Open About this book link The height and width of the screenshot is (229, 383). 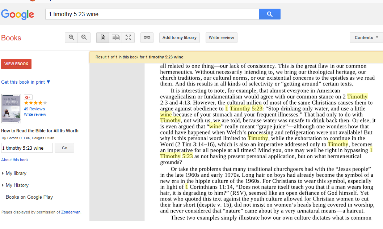15,160
